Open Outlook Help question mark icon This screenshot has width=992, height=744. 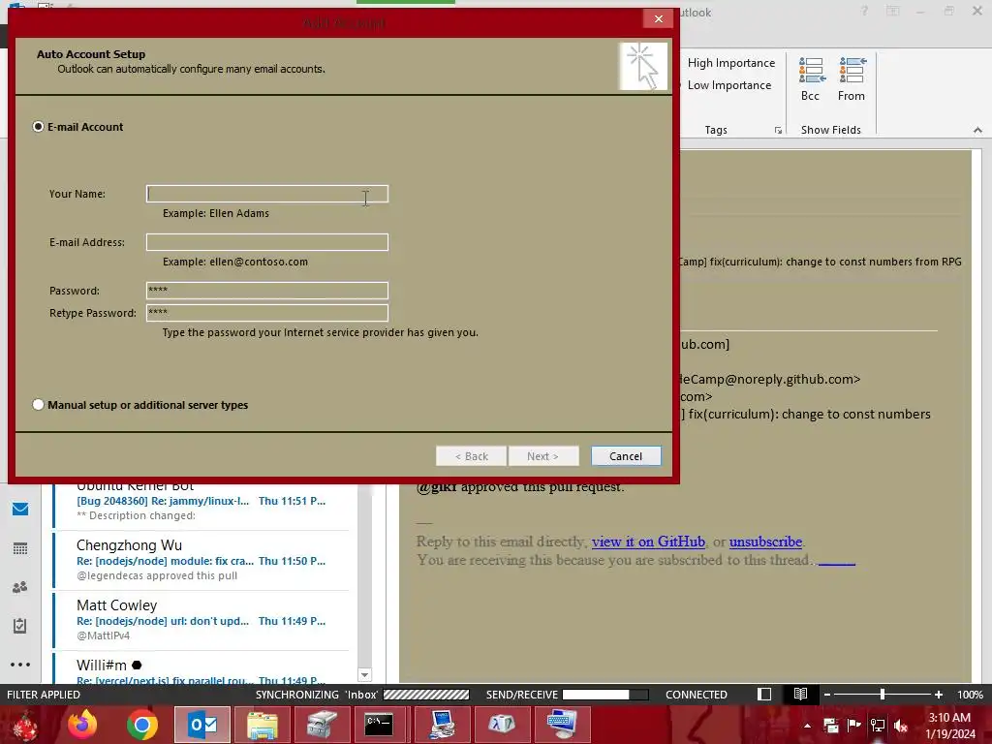[864, 11]
